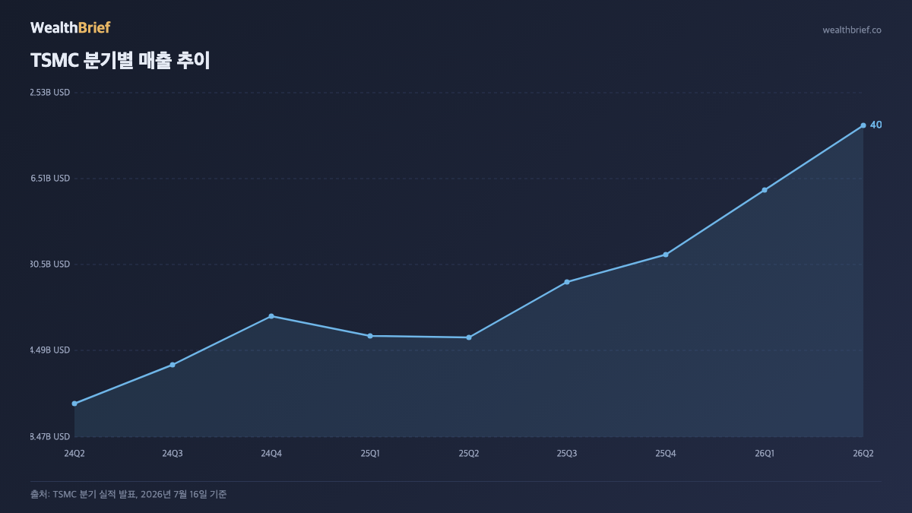Click the 25Q2 data point marker

[469, 337]
